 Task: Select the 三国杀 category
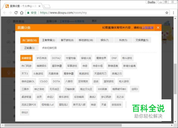coord(25,89)
